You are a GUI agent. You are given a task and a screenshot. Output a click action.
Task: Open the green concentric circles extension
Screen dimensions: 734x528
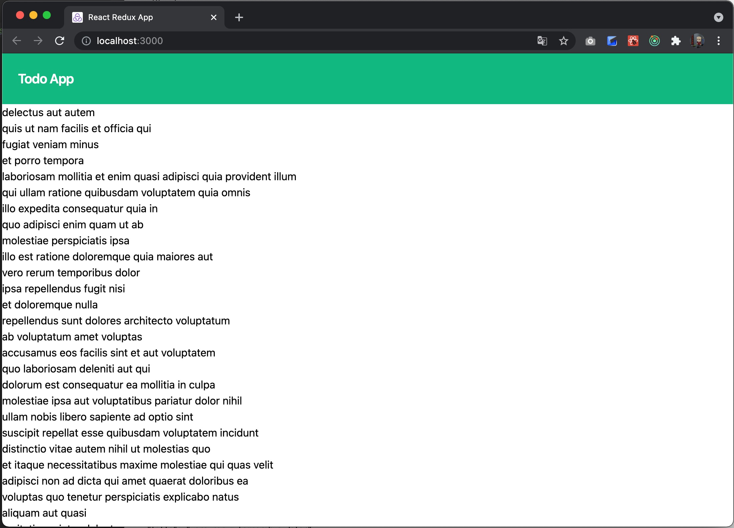pyautogui.click(x=654, y=41)
